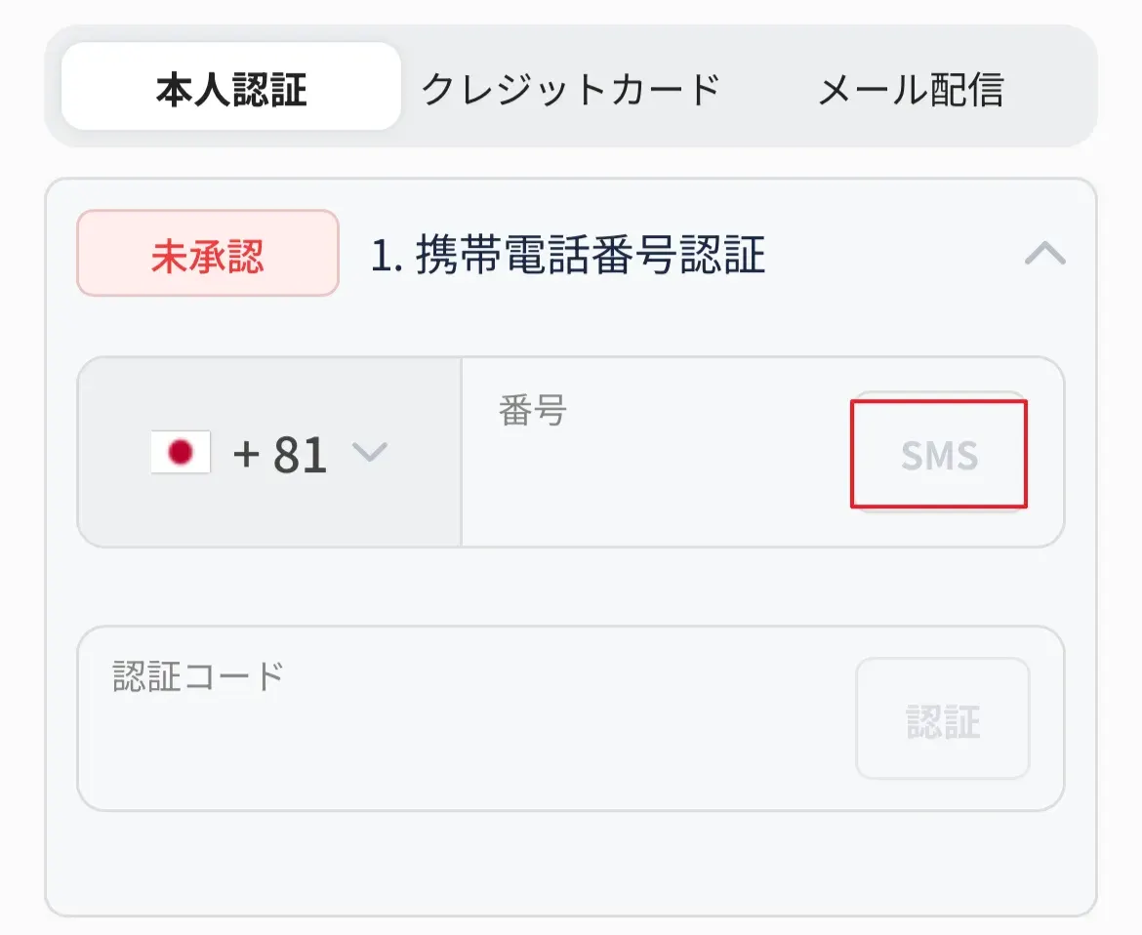Image resolution: width=1142 pixels, height=935 pixels.
Task: Go to the メール配信 tab
Action: pos(910,90)
